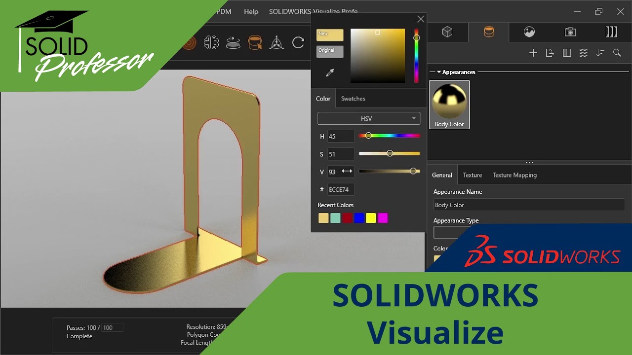This screenshot has height=355, width=632.
Task: Switch to the General tab
Action: (x=442, y=175)
